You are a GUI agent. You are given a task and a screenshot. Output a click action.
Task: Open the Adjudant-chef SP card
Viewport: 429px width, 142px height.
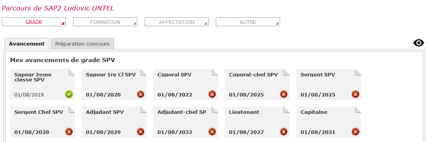point(186,122)
